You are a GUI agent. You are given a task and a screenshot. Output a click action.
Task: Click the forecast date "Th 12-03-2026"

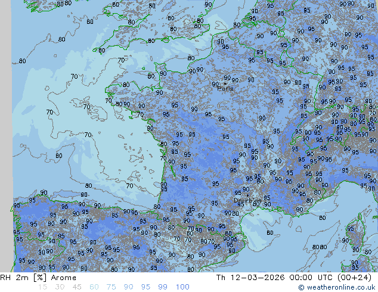[x=250, y=278]
